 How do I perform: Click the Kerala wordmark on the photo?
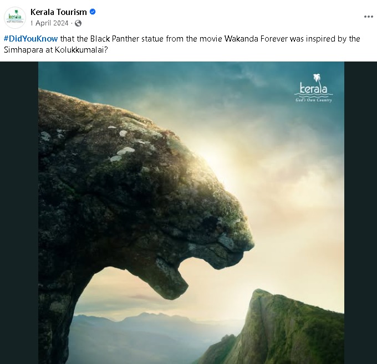[x=313, y=89]
